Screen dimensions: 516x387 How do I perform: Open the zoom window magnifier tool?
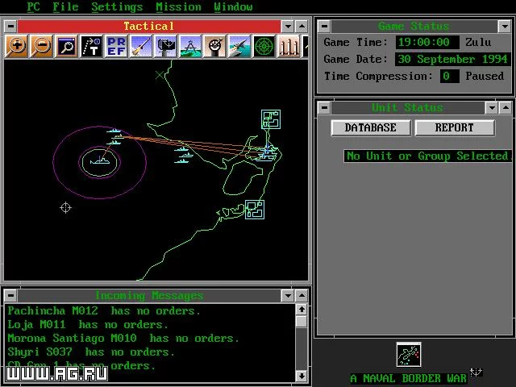click(66, 47)
